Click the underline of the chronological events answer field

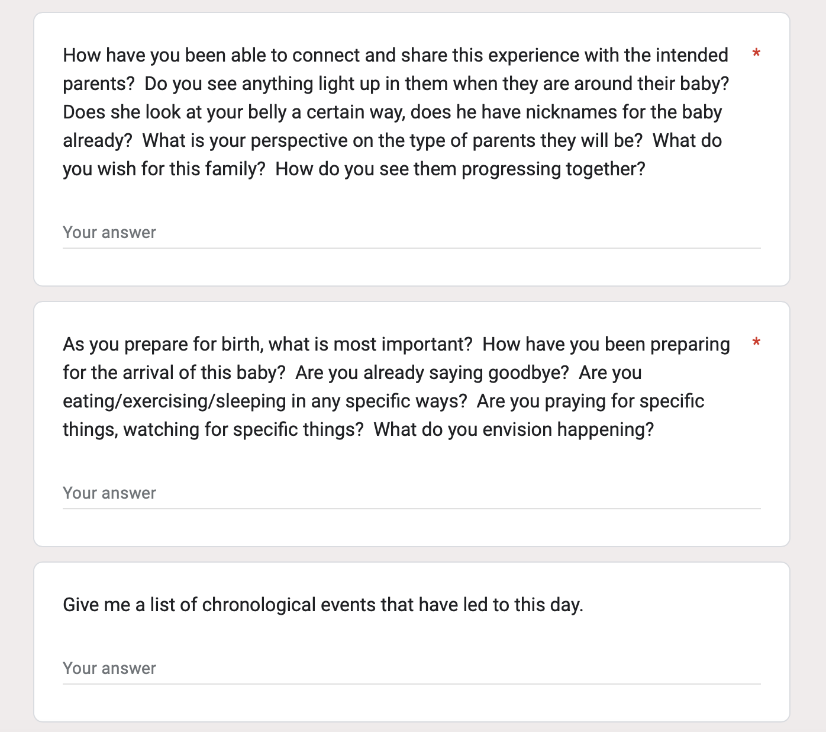[411, 684]
